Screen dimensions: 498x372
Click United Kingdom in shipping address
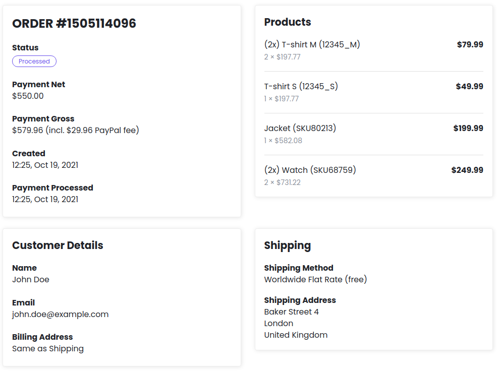tap(296, 335)
